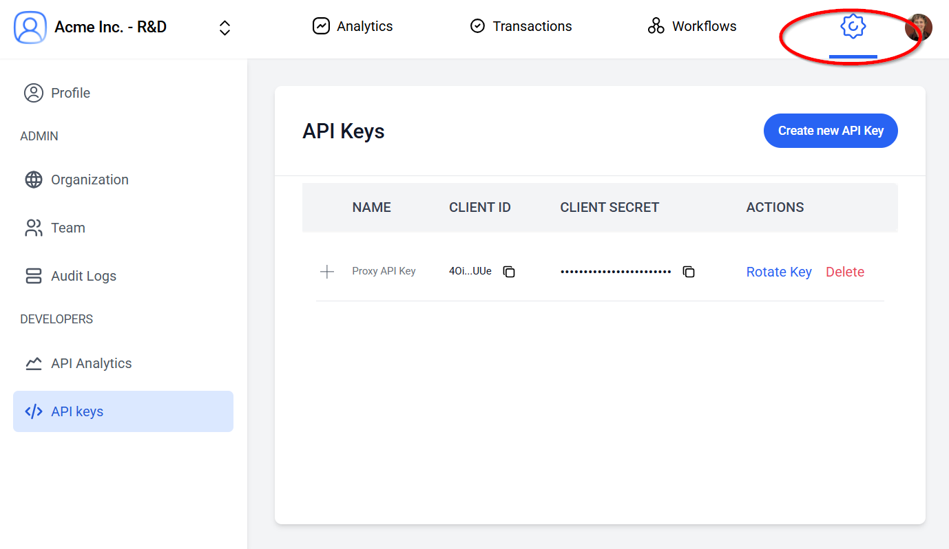Open Workflows via its network icon
This screenshot has height=549, width=949.
656,25
